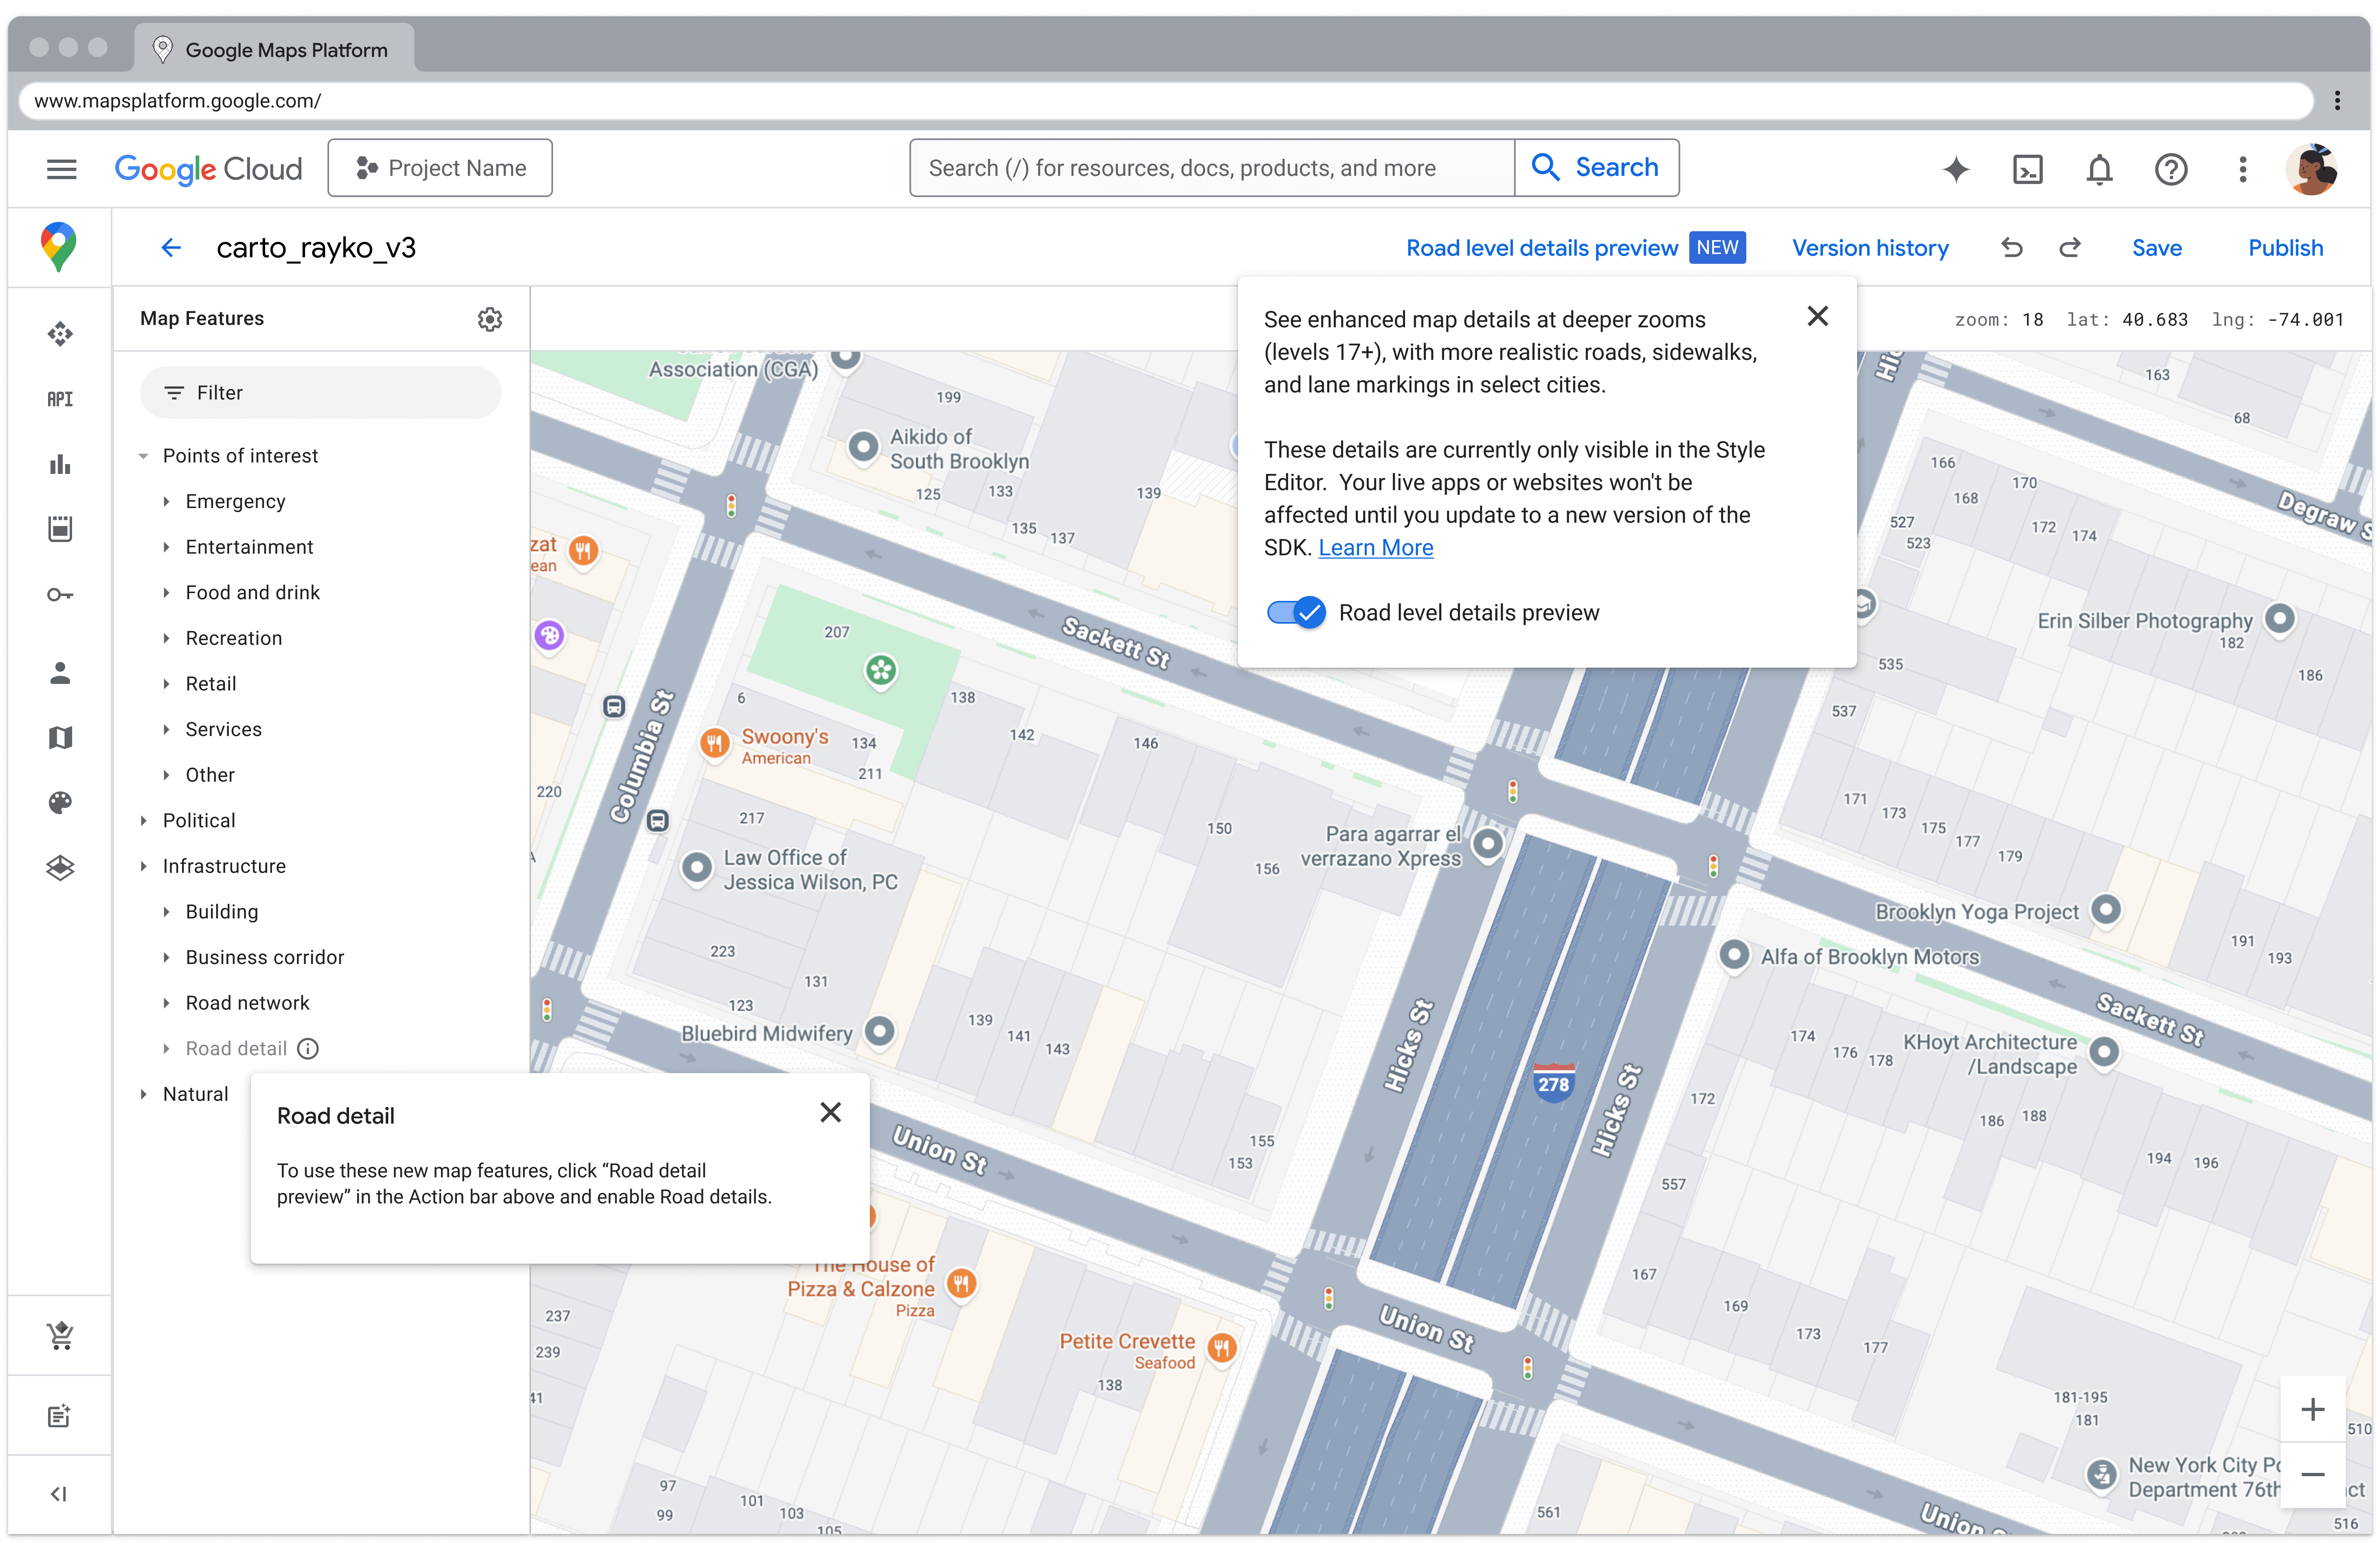The width and height of the screenshot is (2380, 1547).
Task: Open Map Features settings gear
Action: click(x=490, y=319)
